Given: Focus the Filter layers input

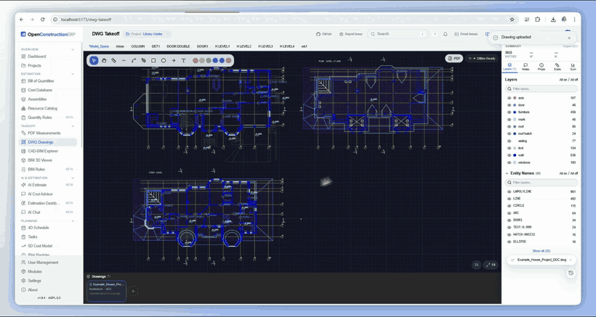Looking at the screenshot, I should point(541,88).
